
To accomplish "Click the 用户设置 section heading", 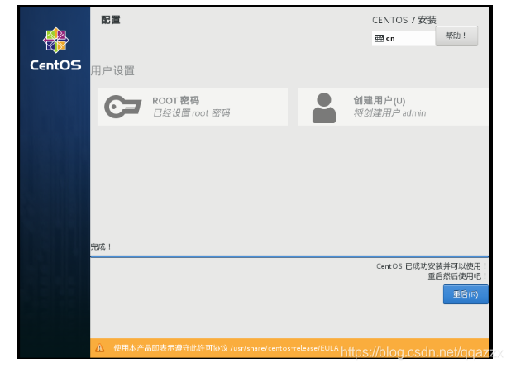I will 112,70.
